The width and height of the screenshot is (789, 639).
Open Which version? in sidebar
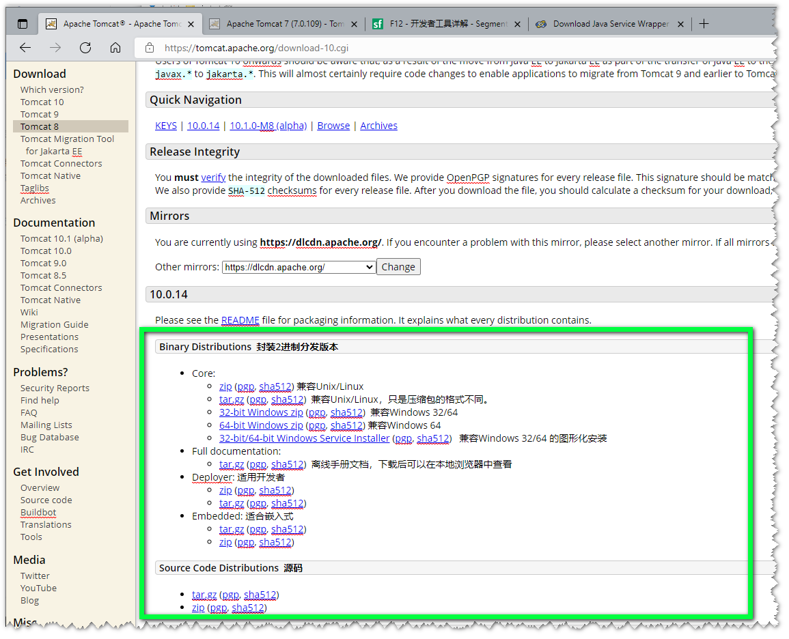point(52,90)
